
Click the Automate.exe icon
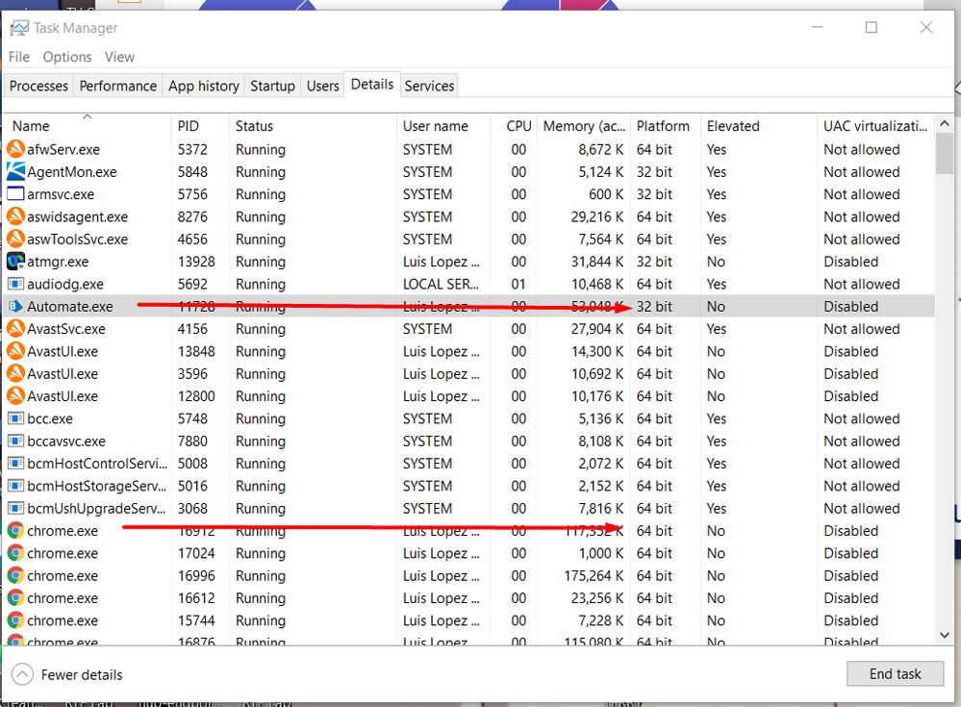(15, 306)
